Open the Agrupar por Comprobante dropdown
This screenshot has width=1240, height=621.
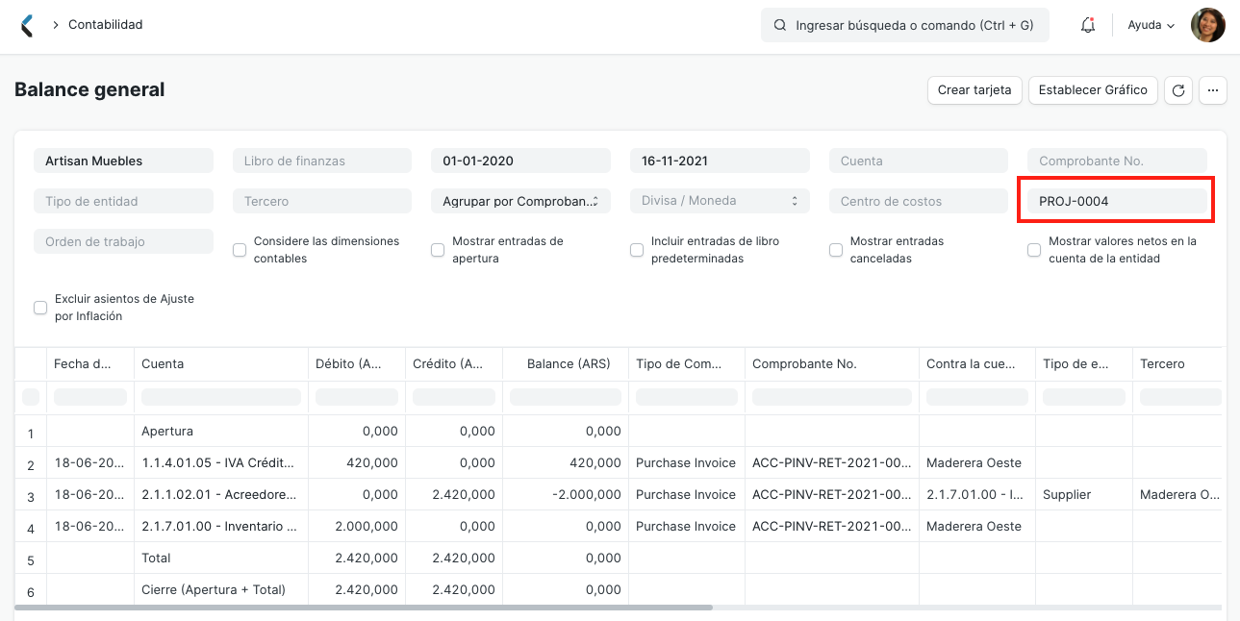(x=520, y=201)
